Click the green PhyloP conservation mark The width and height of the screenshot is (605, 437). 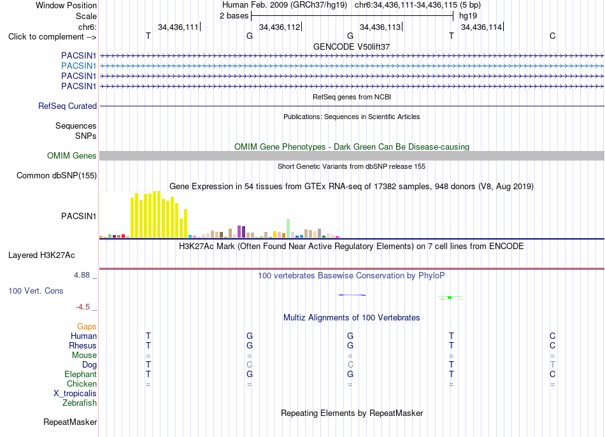pyautogui.click(x=450, y=297)
